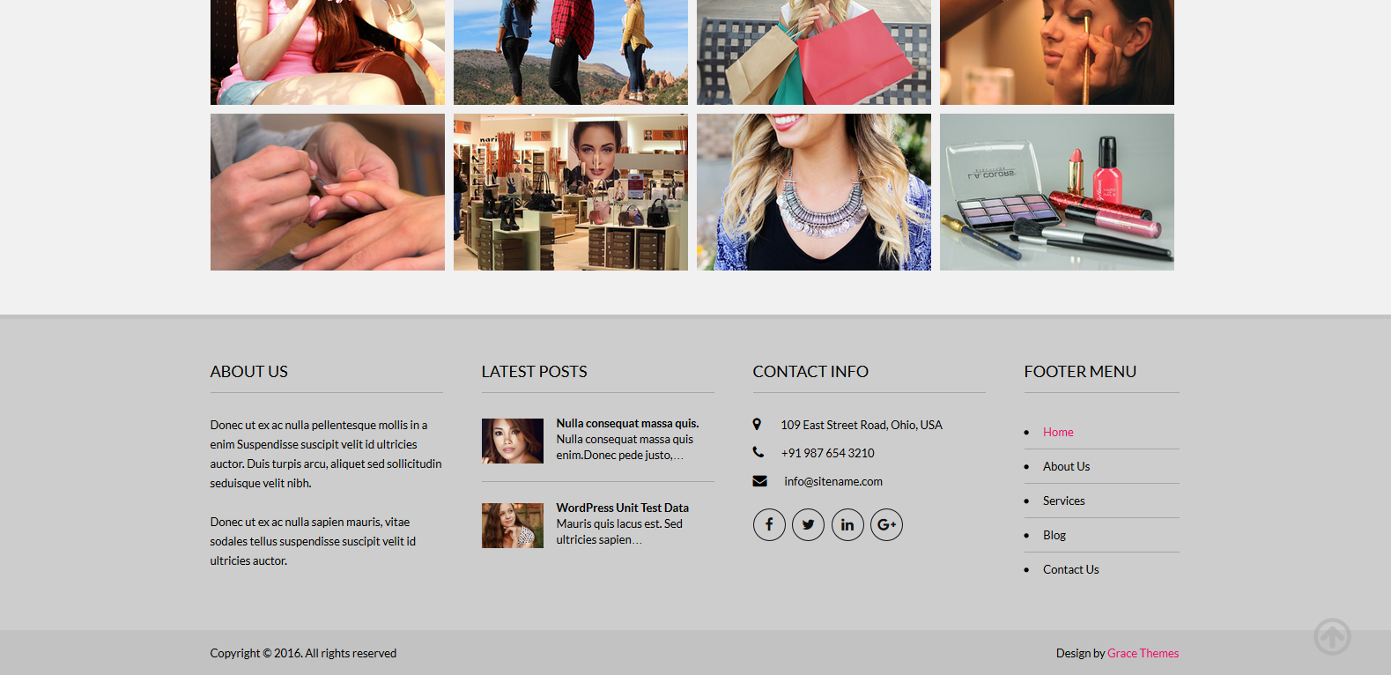Screen dimensions: 1391x675
Task: Open 'WordPress Unit Test Data' post title
Action: pos(622,508)
